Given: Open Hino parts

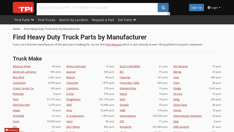Looking at the screenshot, I should tap(69, 111).
